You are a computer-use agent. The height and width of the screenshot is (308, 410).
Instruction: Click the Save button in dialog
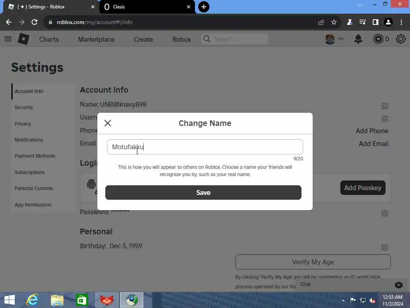[203, 192]
